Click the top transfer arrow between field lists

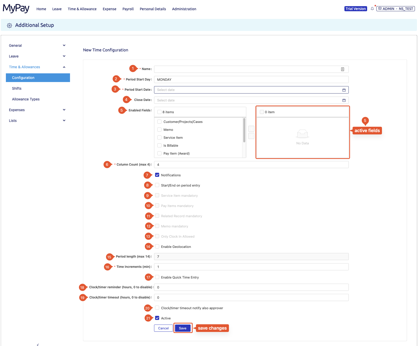click(x=251, y=129)
